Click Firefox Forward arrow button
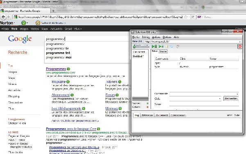Screen dimensions: 246x154 9,17
